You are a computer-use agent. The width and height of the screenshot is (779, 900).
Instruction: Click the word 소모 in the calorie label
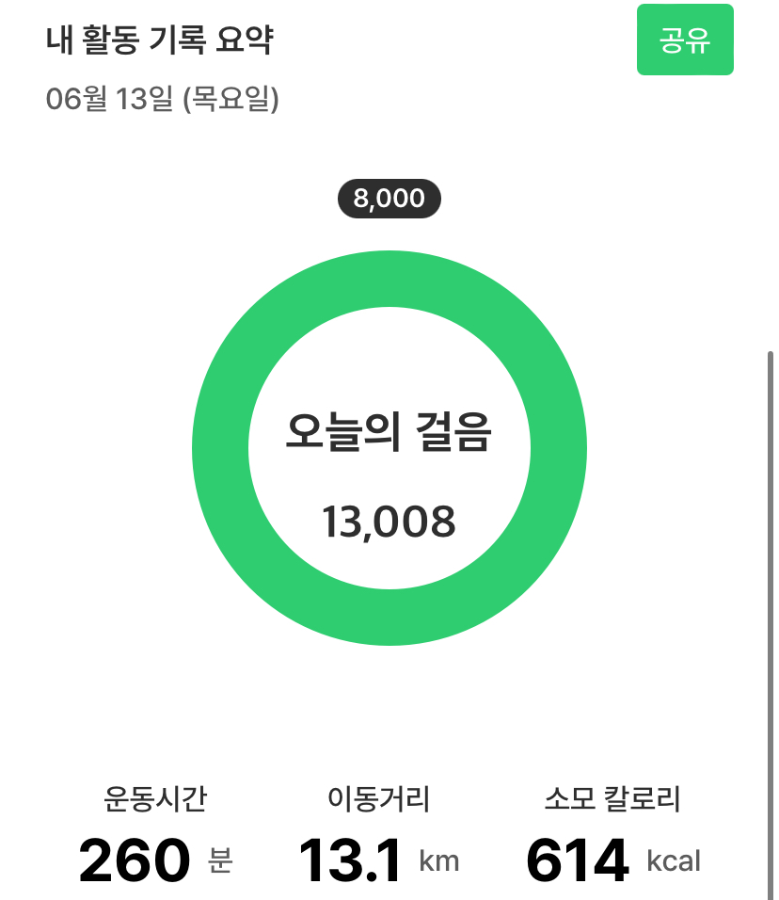click(566, 800)
